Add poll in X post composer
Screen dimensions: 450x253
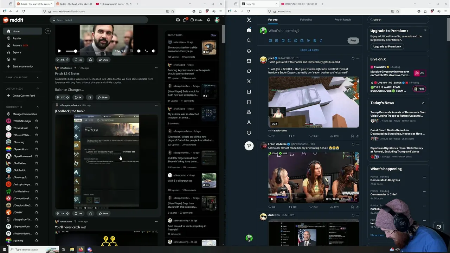tap(289, 41)
